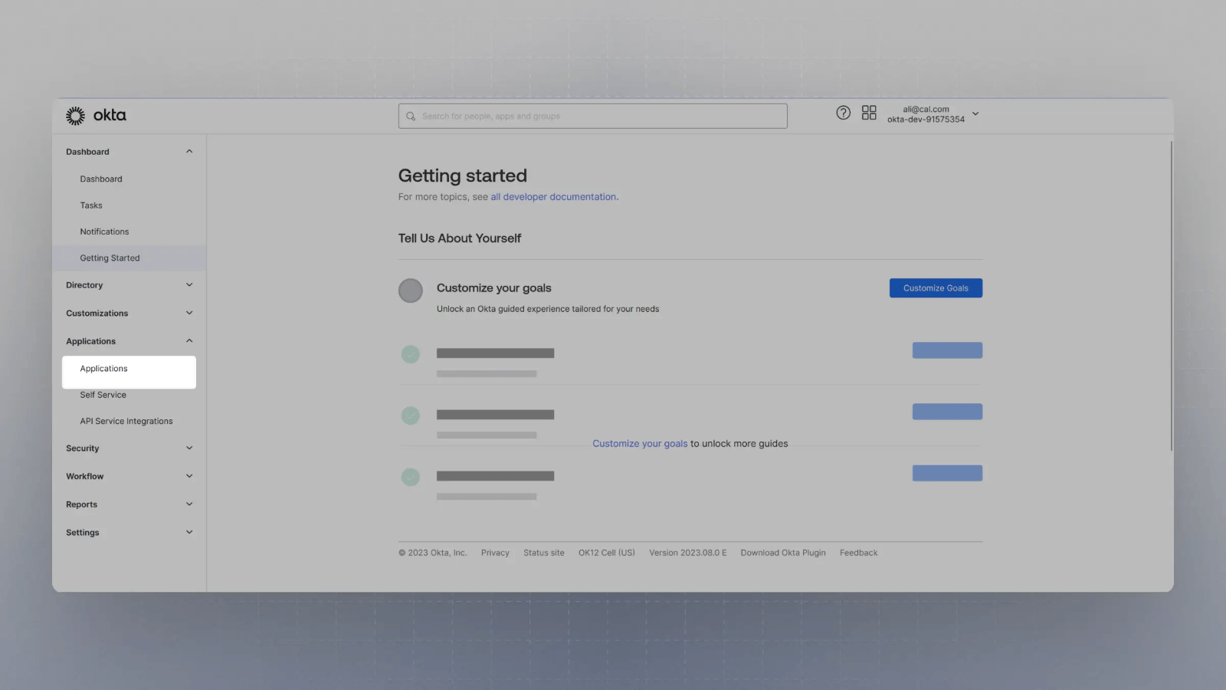Click the vertical scrollbar on the right edge
The width and height of the screenshot is (1226, 690).
(x=1171, y=296)
